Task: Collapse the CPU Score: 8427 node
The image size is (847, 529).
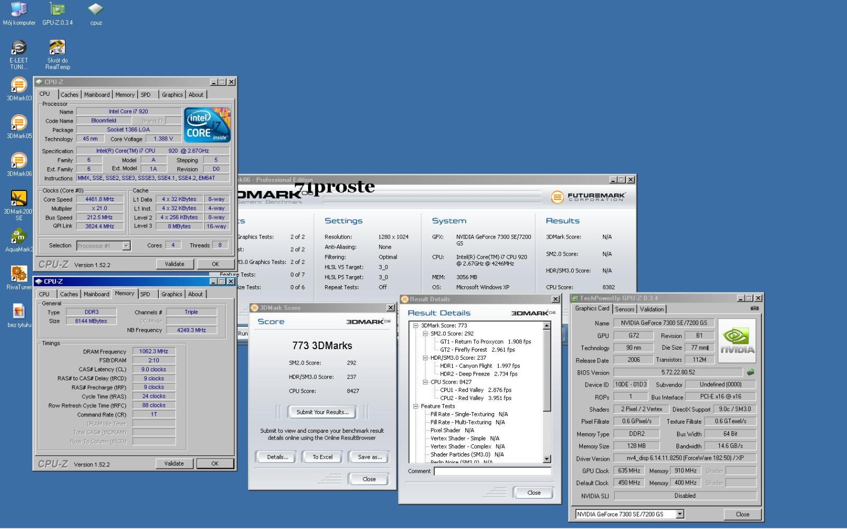Action: click(425, 382)
